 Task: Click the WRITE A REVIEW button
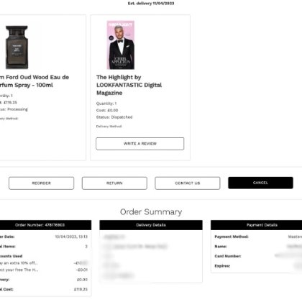click(140, 144)
